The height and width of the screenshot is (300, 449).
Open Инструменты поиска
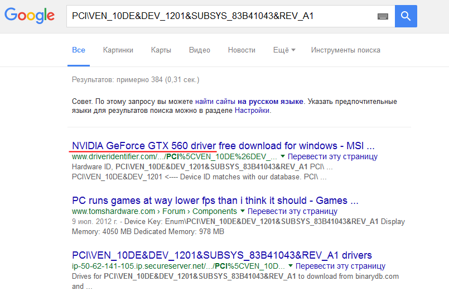(x=346, y=50)
